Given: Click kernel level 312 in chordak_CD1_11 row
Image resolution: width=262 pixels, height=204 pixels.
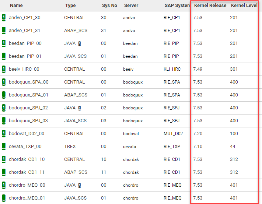Looking at the screenshot, I should tap(234, 172).
